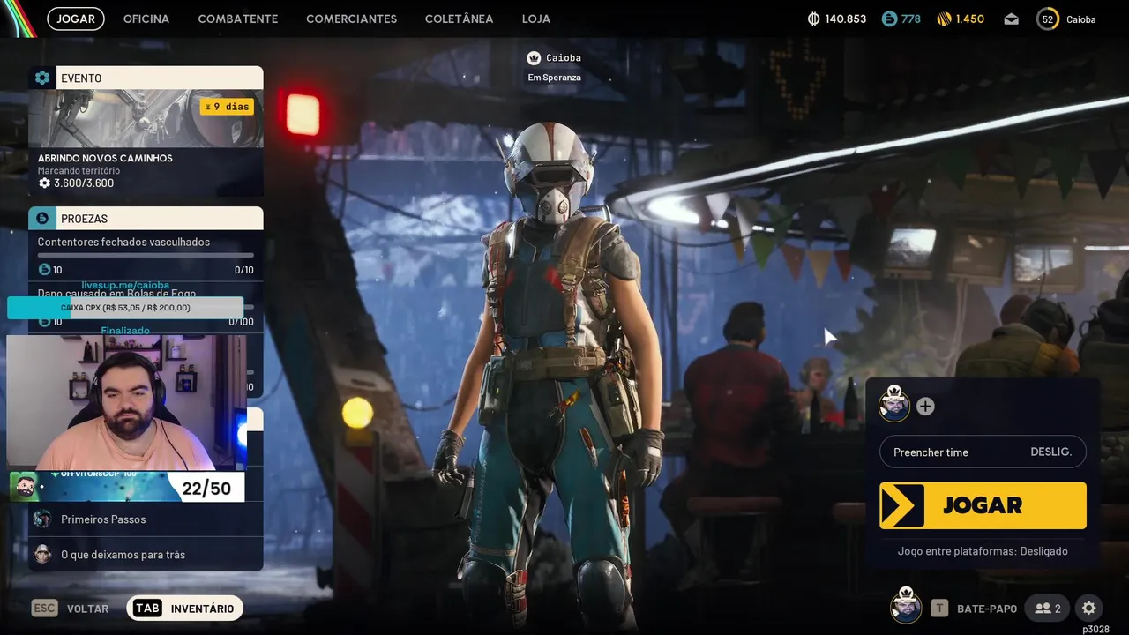Select ABRINDO NOVOS CAMINHOS event title
Viewport: 1129px width, 635px height.
(105, 158)
